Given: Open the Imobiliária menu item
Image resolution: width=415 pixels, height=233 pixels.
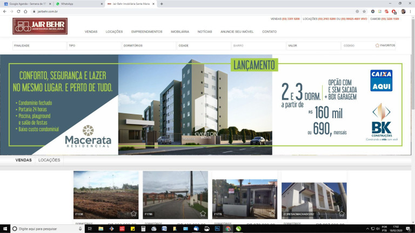Looking at the screenshot, I should click(x=180, y=32).
